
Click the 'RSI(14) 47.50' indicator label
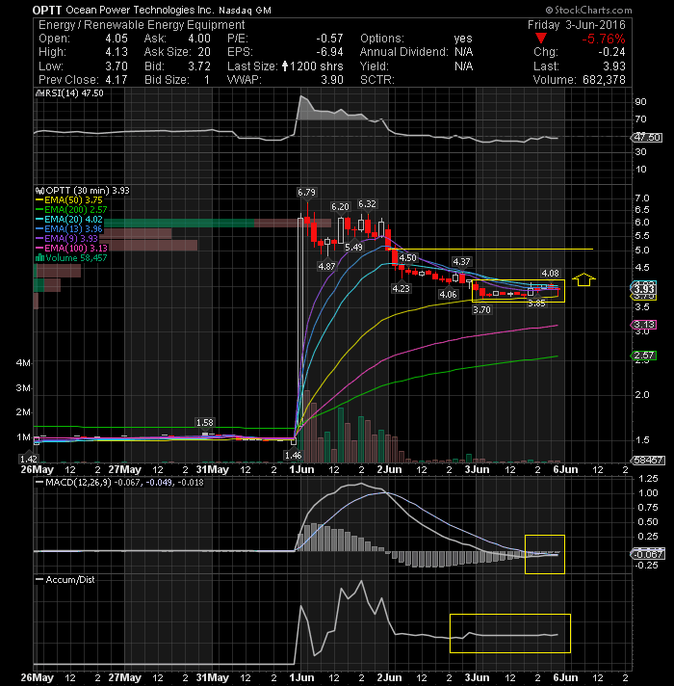74,93
